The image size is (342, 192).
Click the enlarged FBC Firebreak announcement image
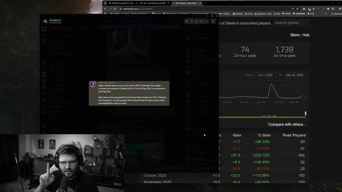[x=129, y=93]
